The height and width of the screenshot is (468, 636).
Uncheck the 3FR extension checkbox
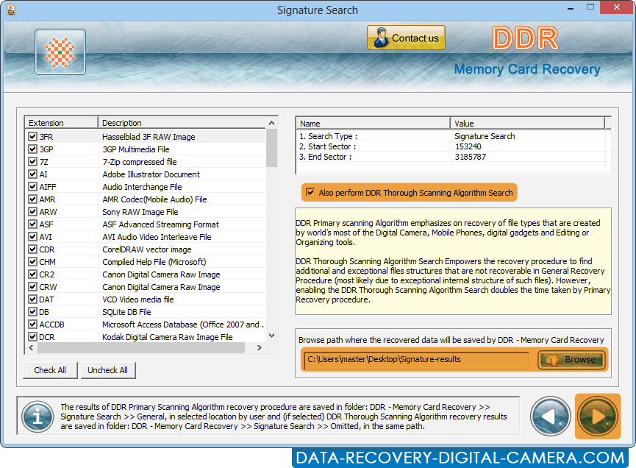(x=33, y=137)
